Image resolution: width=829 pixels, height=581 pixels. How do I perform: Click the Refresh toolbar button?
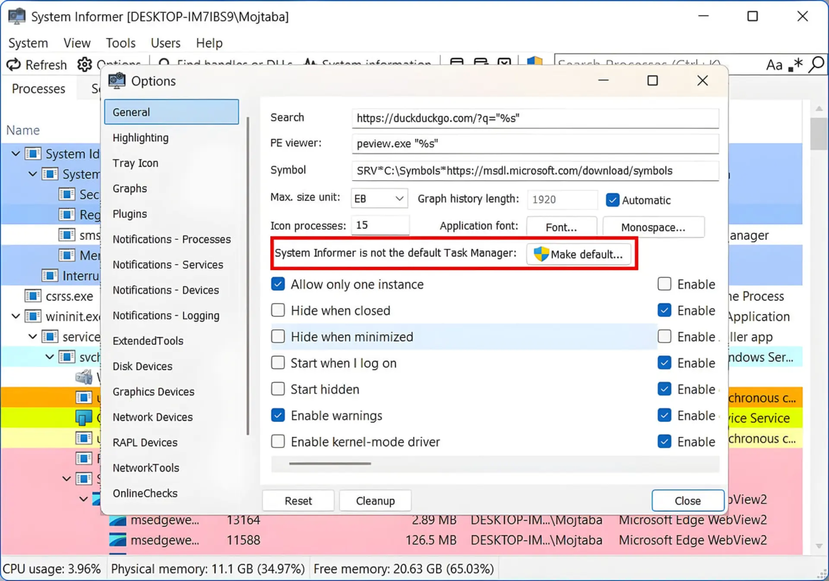[37, 65]
